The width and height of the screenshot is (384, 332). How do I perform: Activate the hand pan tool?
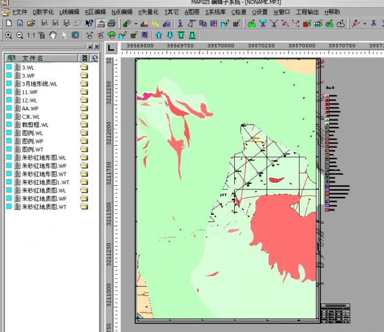pos(53,36)
